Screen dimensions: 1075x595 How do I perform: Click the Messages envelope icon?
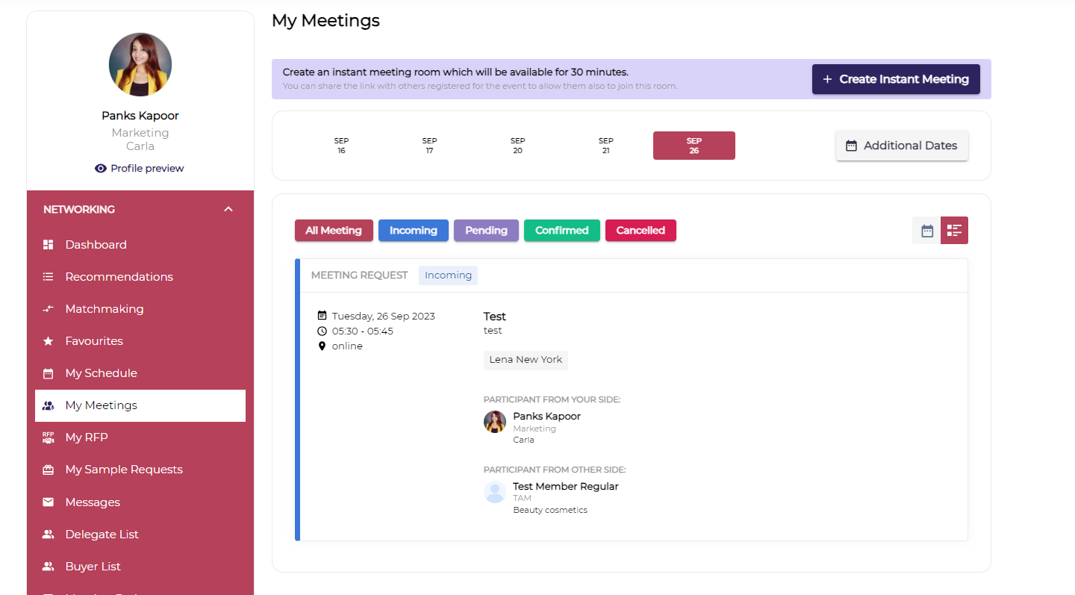coord(49,502)
